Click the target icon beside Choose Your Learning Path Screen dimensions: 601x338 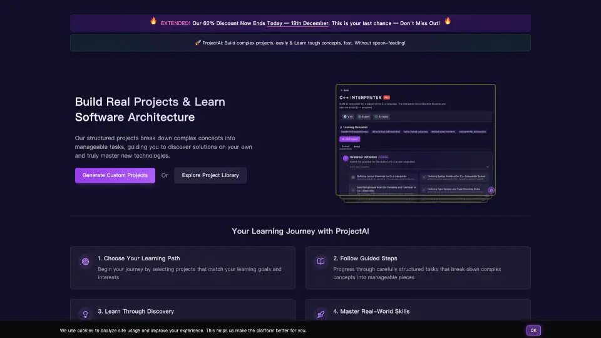pos(85,262)
